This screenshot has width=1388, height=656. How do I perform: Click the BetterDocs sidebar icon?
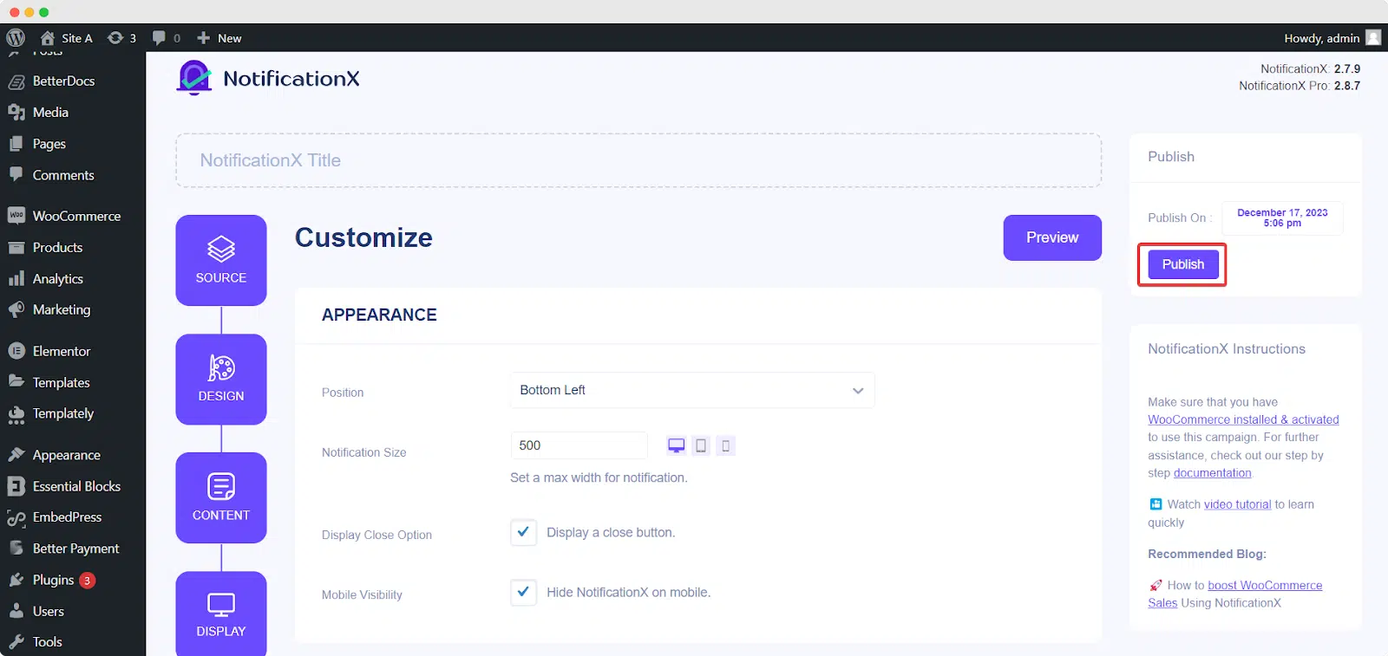16,81
